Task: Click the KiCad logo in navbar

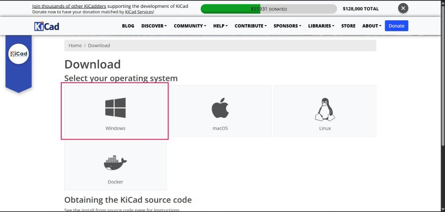Action: pyautogui.click(x=46, y=26)
